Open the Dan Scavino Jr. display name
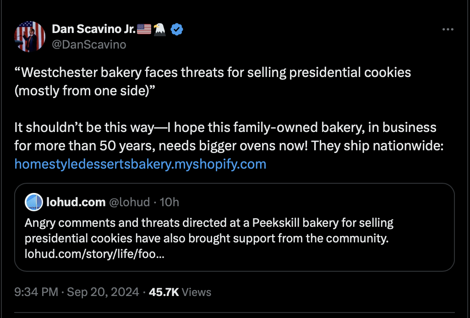This screenshot has width=470, height=318. pos(93,30)
